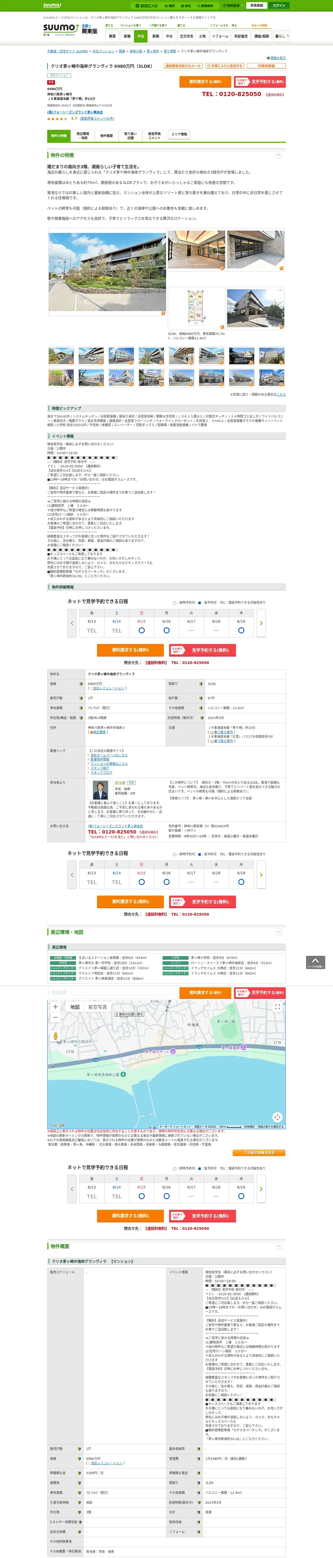333x1558 pixels.
Task: Zoom out on the map
Action: point(55,1017)
